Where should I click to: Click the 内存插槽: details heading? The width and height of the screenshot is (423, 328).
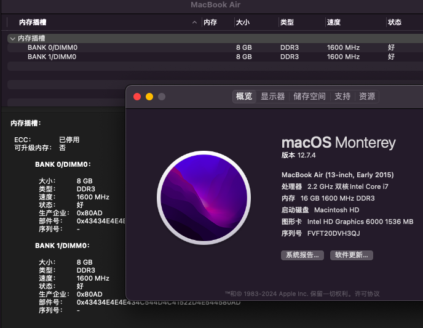click(26, 123)
